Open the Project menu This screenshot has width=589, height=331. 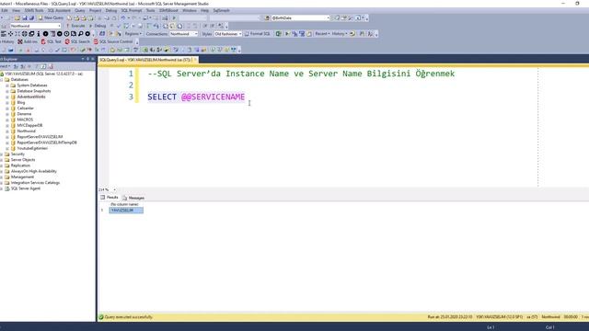(x=95, y=10)
